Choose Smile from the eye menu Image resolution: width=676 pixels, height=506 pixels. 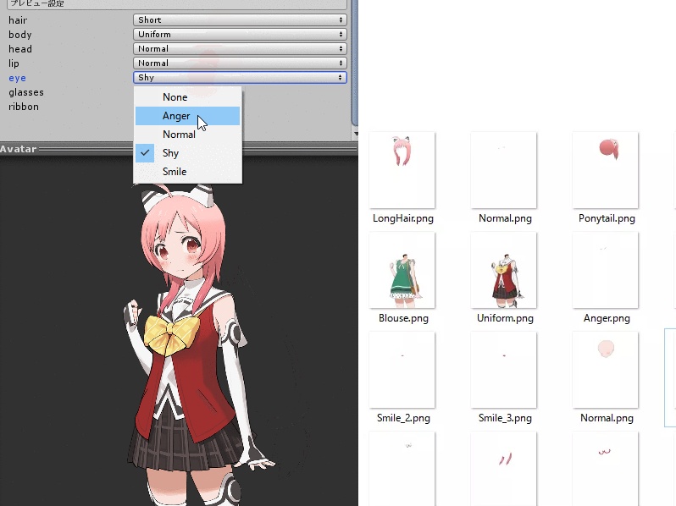click(x=187, y=172)
